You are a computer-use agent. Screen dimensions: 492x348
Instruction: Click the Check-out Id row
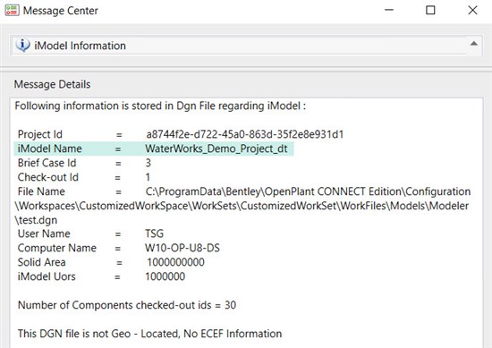click(84, 177)
